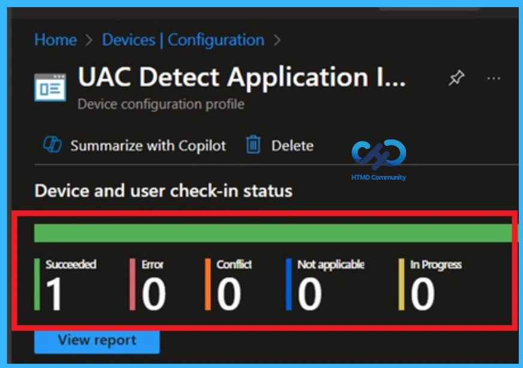Pin this profile to favorites
This screenshot has width=523, height=368.
pyautogui.click(x=457, y=77)
